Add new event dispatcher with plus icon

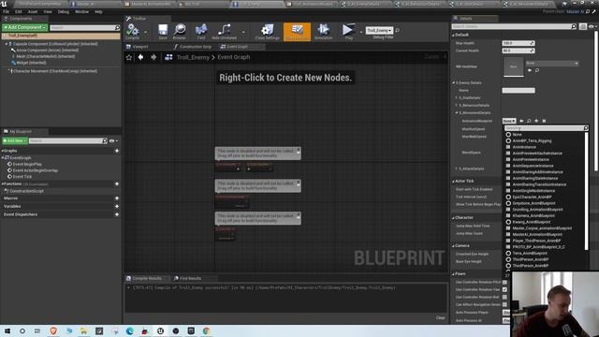[x=117, y=214]
